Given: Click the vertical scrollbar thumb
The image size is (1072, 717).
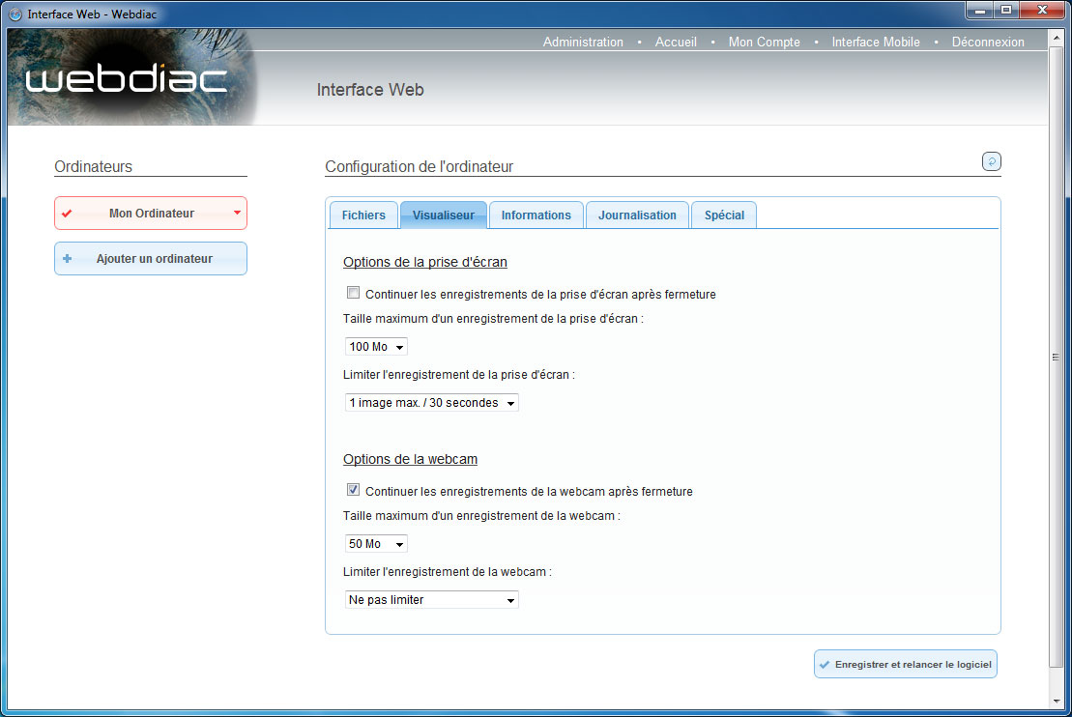Looking at the screenshot, I should click(1056, 358).
